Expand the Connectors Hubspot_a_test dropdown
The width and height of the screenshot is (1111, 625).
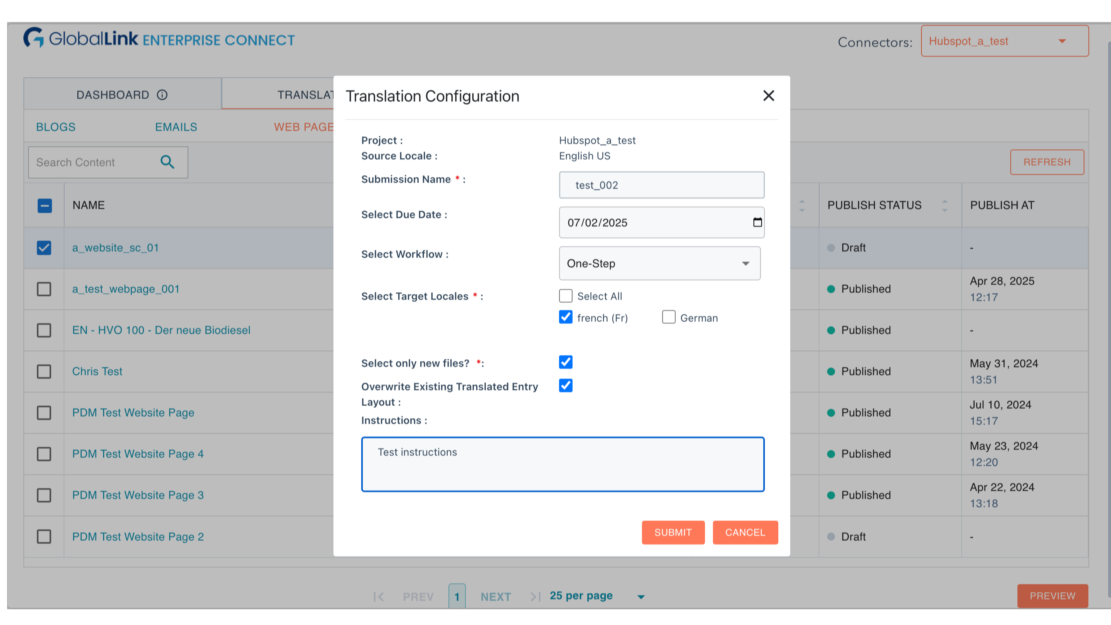[x=1004, y=41]
